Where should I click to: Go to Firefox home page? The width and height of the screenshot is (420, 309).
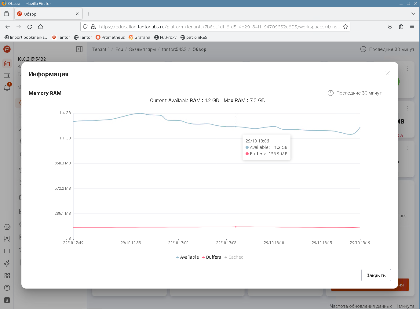coord(40,27)
